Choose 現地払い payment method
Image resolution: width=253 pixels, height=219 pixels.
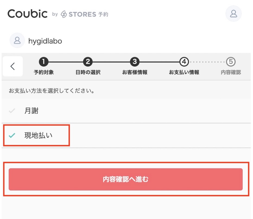pos(38,135)
